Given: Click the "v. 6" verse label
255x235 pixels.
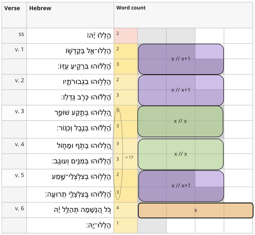Looking at the screenshot, I should (x=19, y=208).
